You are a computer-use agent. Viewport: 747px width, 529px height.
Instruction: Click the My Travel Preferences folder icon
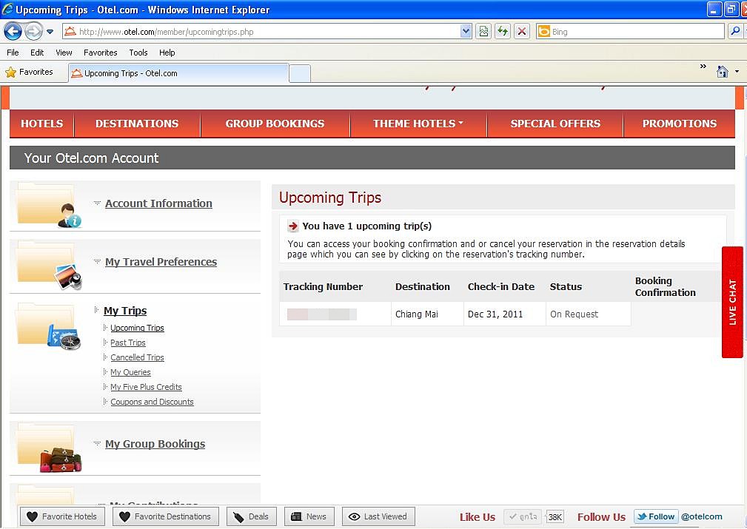[47, 265]
